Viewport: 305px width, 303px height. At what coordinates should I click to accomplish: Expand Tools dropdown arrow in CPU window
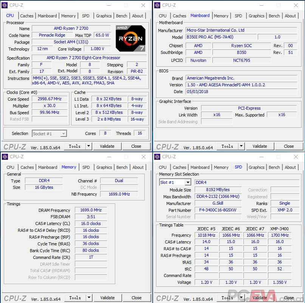(x=88, y=146)
